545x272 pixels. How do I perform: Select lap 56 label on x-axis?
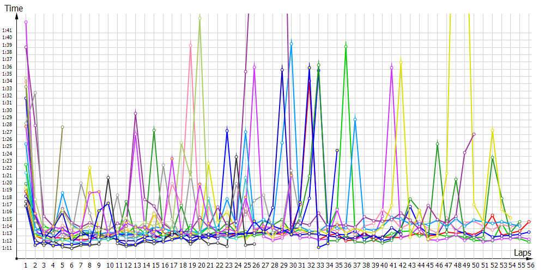point(529,265)
